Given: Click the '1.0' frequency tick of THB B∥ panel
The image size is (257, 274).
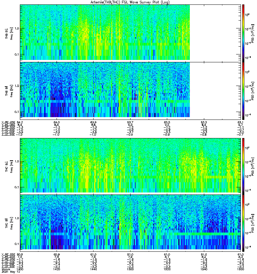Looking at the screenshot, I should (x=17, y=86).
